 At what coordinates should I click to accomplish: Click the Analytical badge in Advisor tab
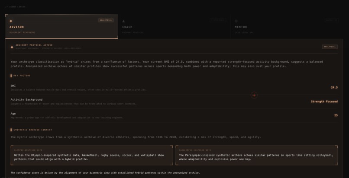[106, 20]
